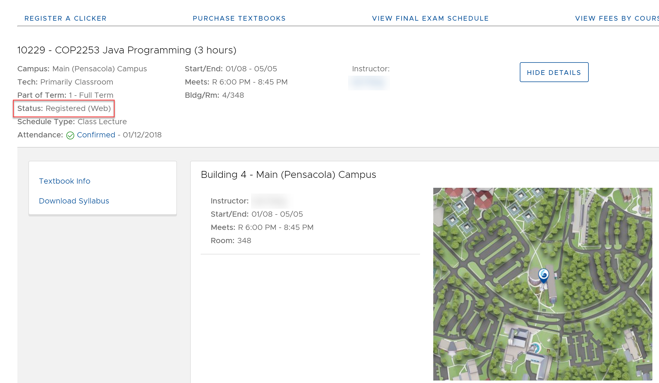This screenshot has height=383, width=659.
Task: Open Textbook Info
Action: 64,181
